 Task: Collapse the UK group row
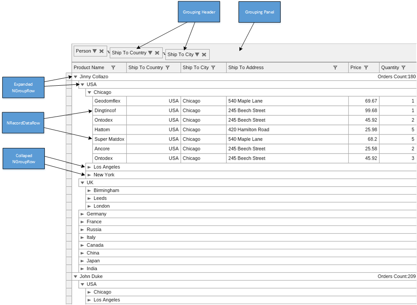pos(82,183)
